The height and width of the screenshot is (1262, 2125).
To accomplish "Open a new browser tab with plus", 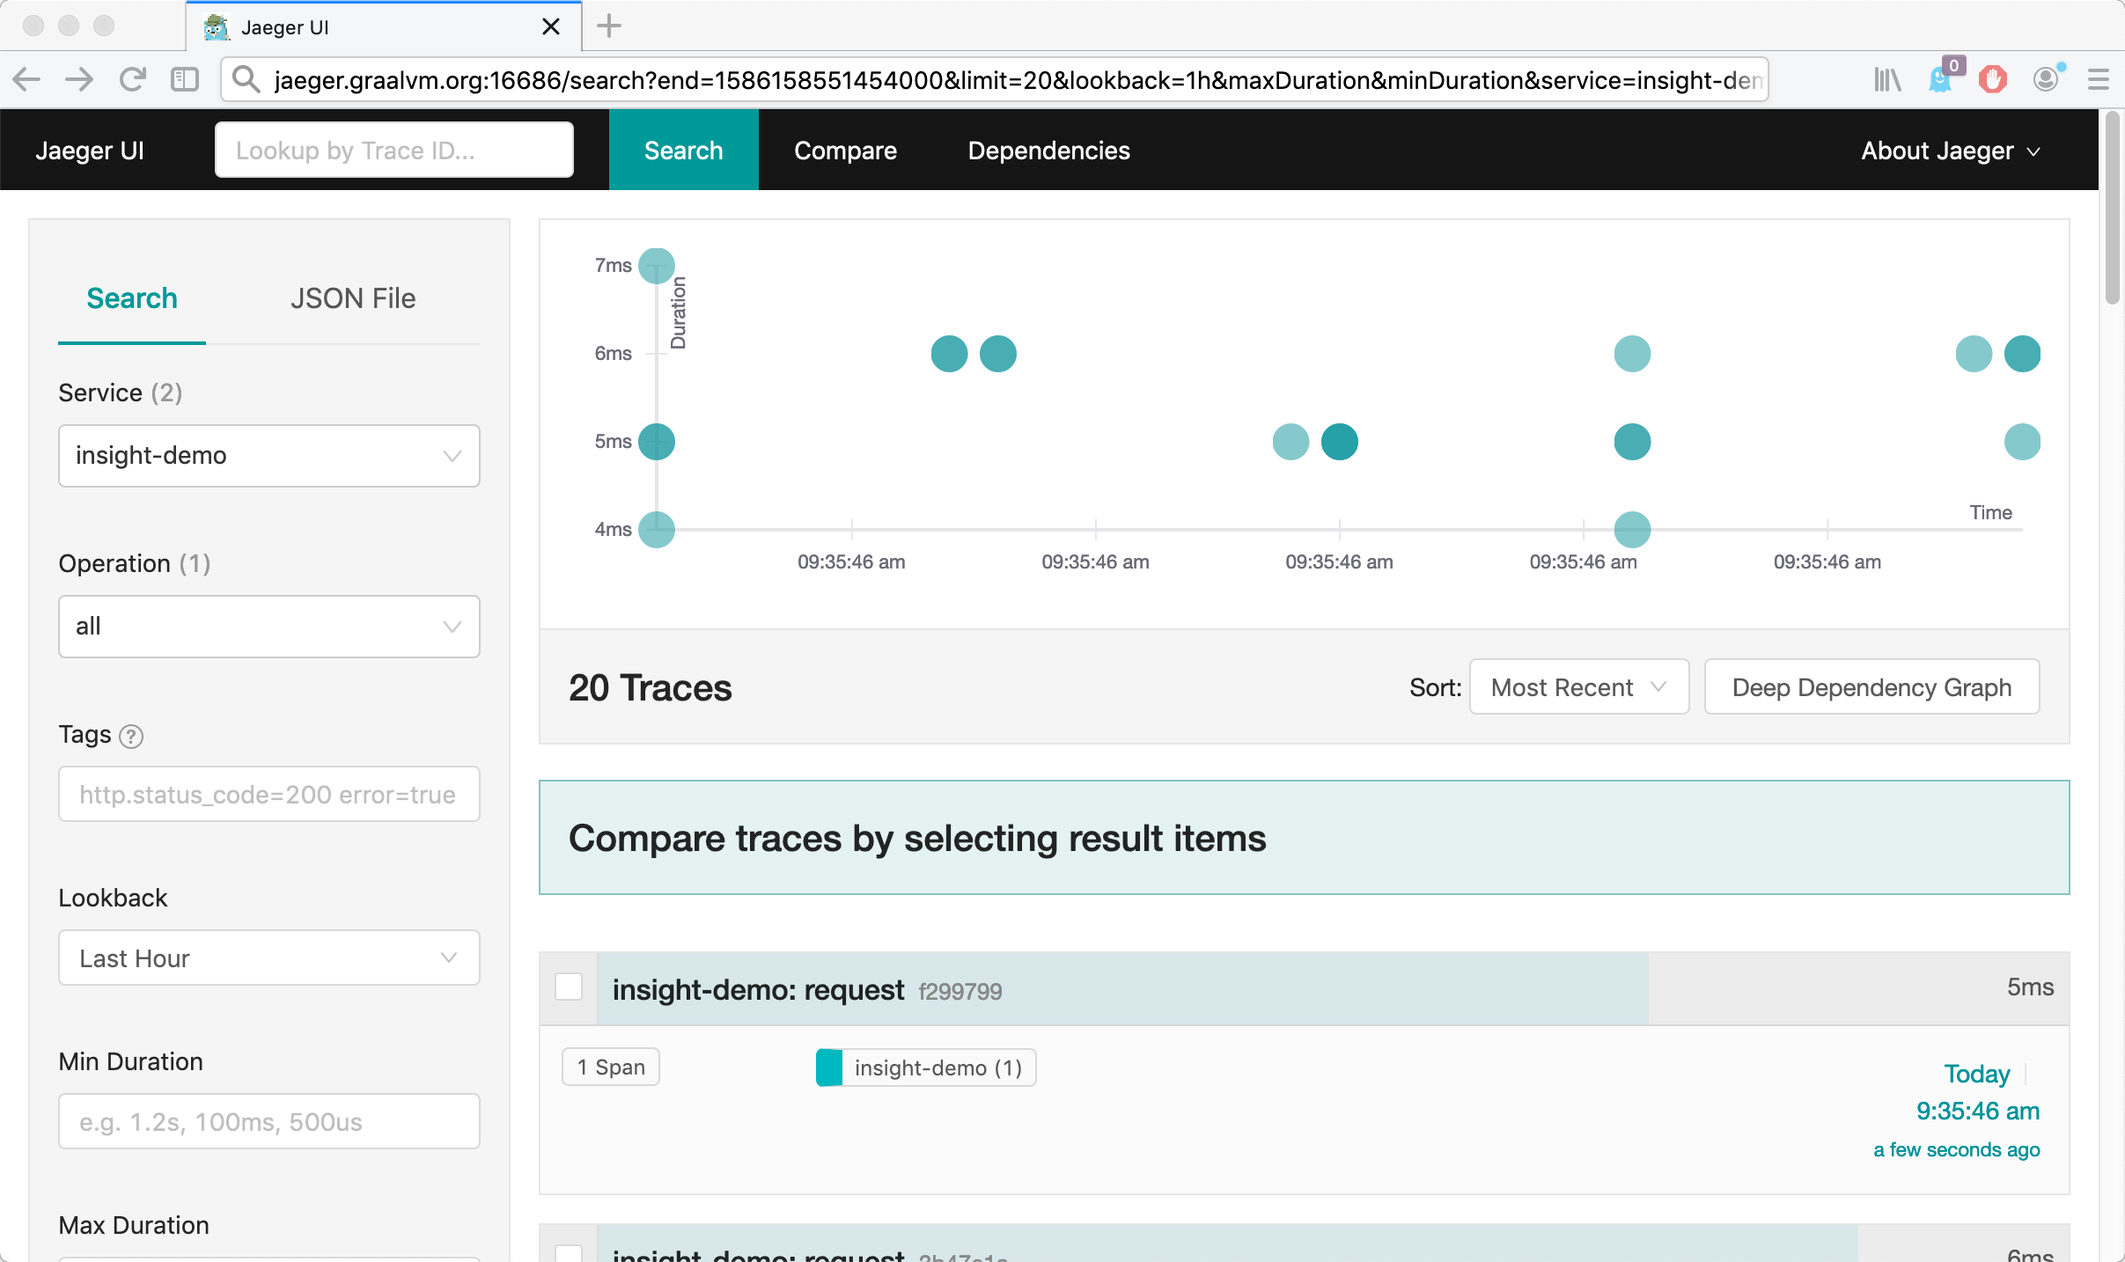I will click(x=609, y=26).
